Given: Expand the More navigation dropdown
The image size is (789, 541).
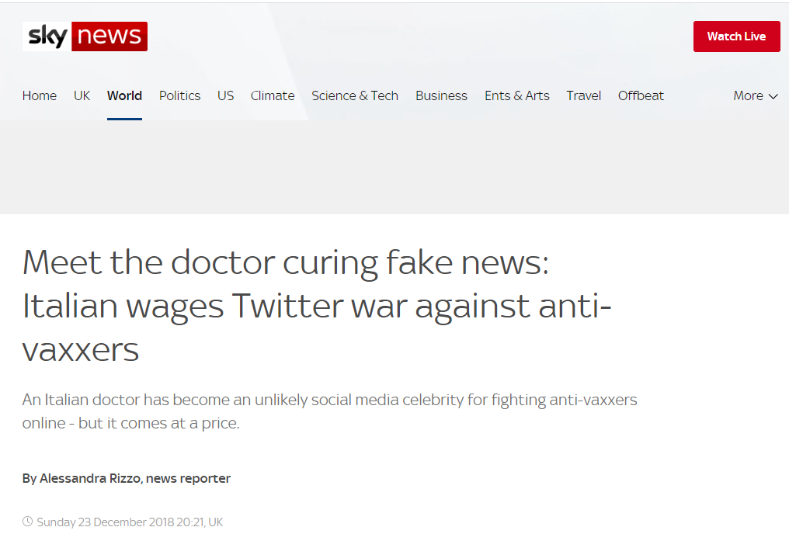Looking at the screenshot, I should tap(755, 96).
